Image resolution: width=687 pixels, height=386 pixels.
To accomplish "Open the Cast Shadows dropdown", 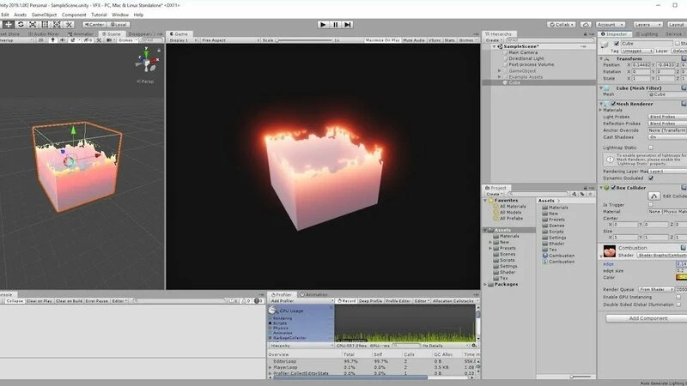I will click(666, 136).
